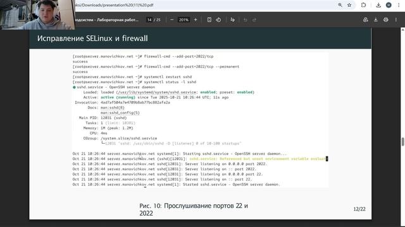Image resolution: width=405 pixels, height=227 pixels.
Task: Zoom in the PDF with plus button
Action: 196,20
